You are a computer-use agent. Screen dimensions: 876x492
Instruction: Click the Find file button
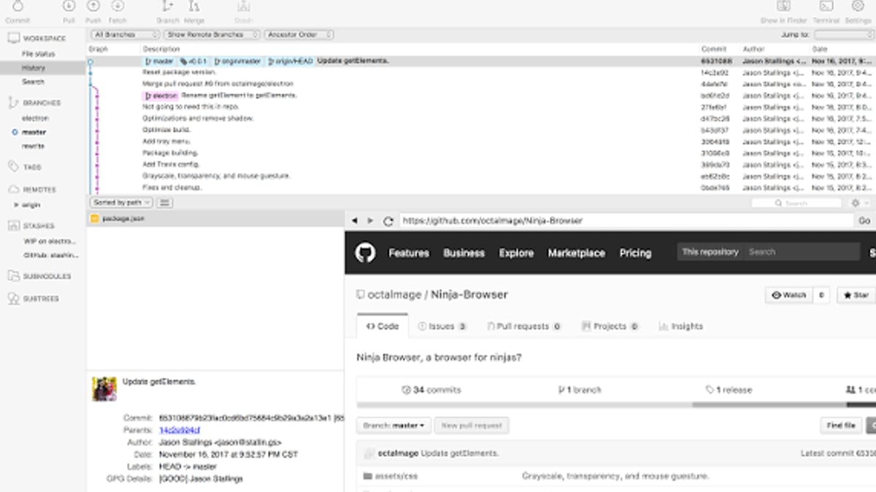click(841, 426)
